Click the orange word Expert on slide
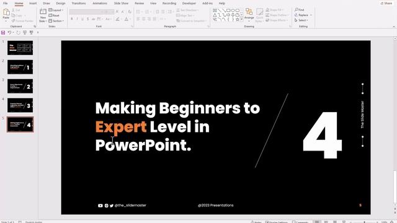 point(121,127)
